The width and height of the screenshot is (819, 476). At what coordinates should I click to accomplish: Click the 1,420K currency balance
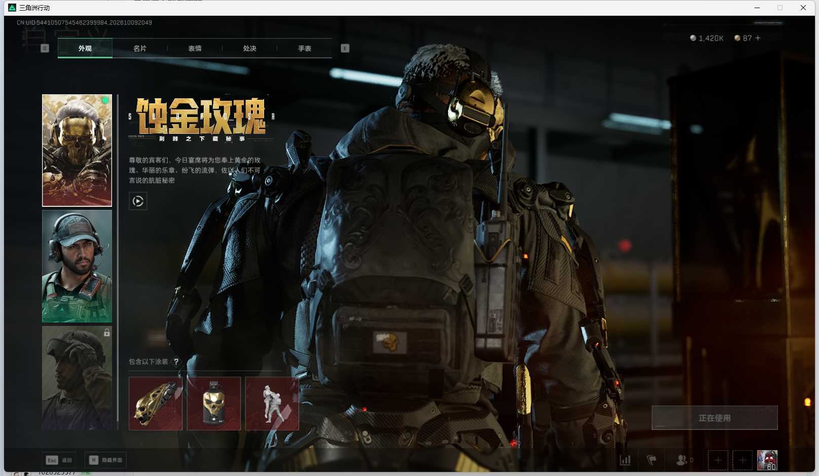(706, 38)
